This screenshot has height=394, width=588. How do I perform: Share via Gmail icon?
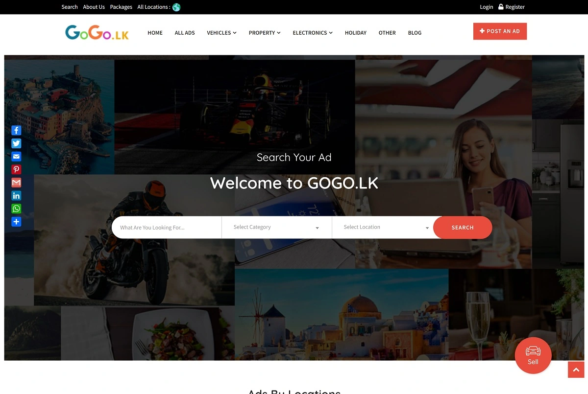tap(16, 183)
